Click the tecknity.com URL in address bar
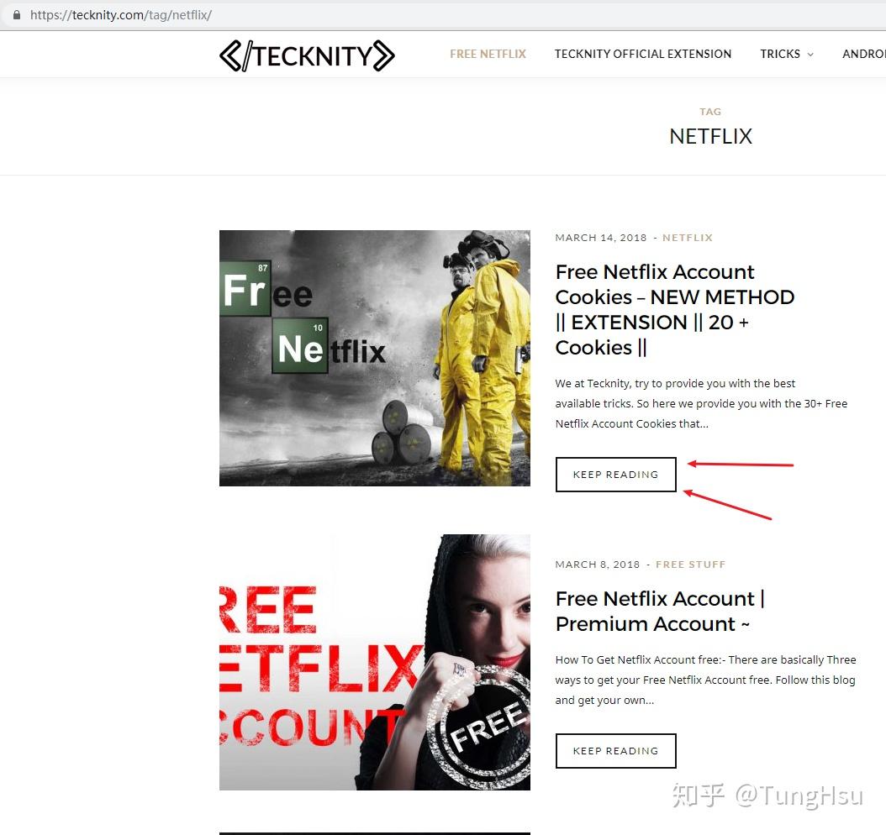The height and width of the screenshot is (835, 886). tap(121, 15)
